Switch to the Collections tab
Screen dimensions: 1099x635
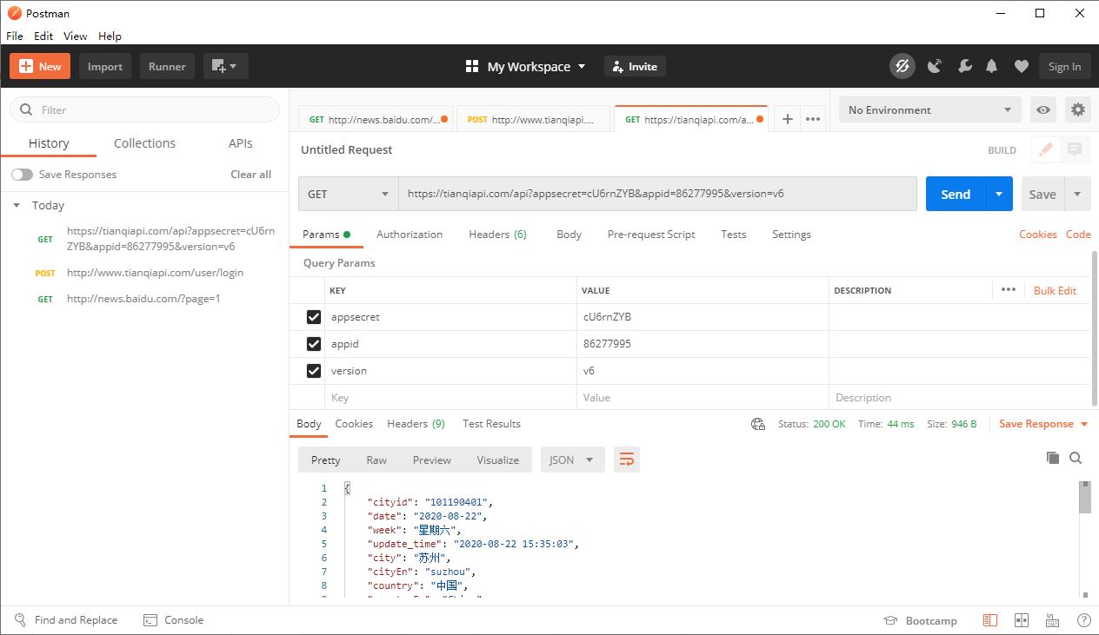coord(144,143)
